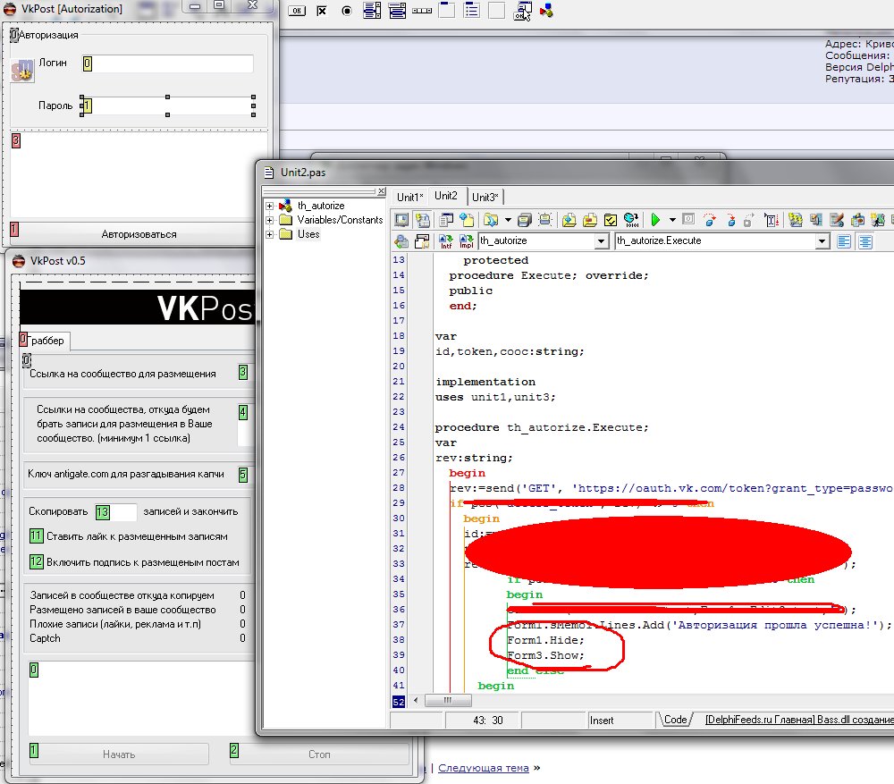The width and height of the screenshot is (894, 784).
Task: Switch to the Unit1 tab
Action: coord(410,198)
